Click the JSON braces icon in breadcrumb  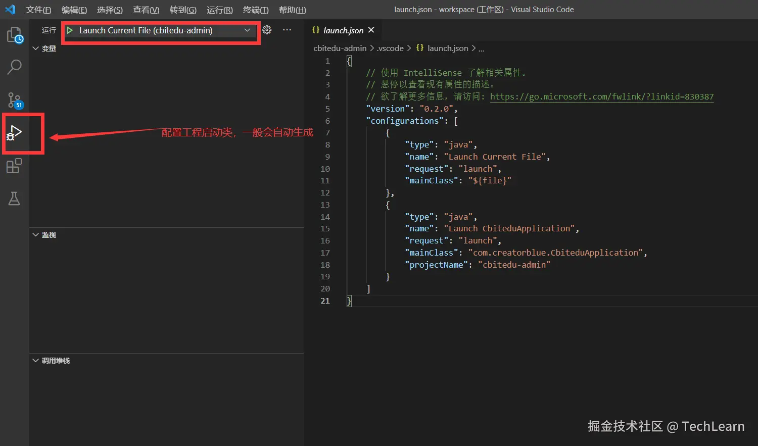click(x=419, y=47)
